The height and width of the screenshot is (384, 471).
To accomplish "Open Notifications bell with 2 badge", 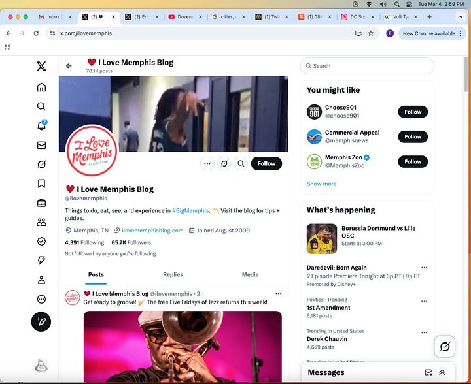I will pyautogui.click(x=41, y=125).
